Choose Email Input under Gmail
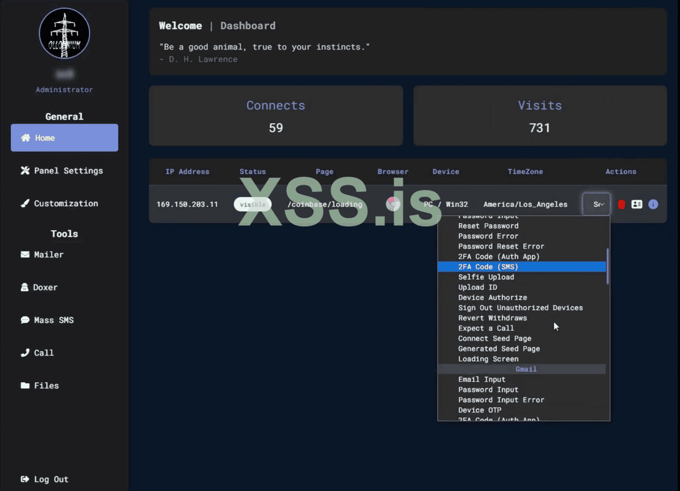 coord(481,379)
